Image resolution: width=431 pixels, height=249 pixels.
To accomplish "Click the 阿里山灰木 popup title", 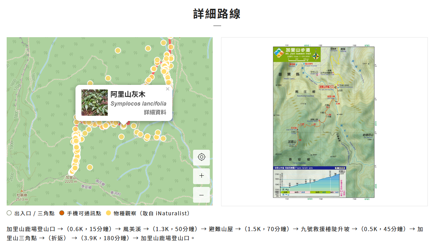I will click(x=128, y=94).
